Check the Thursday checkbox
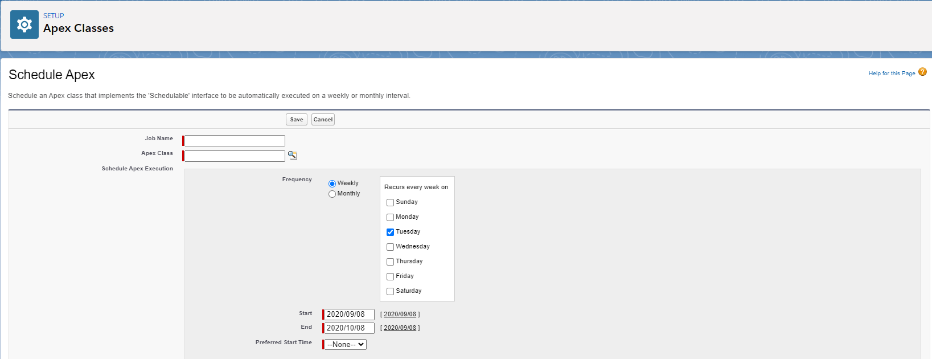Viewport: 932px width, 359px height. tap(390, 262)
